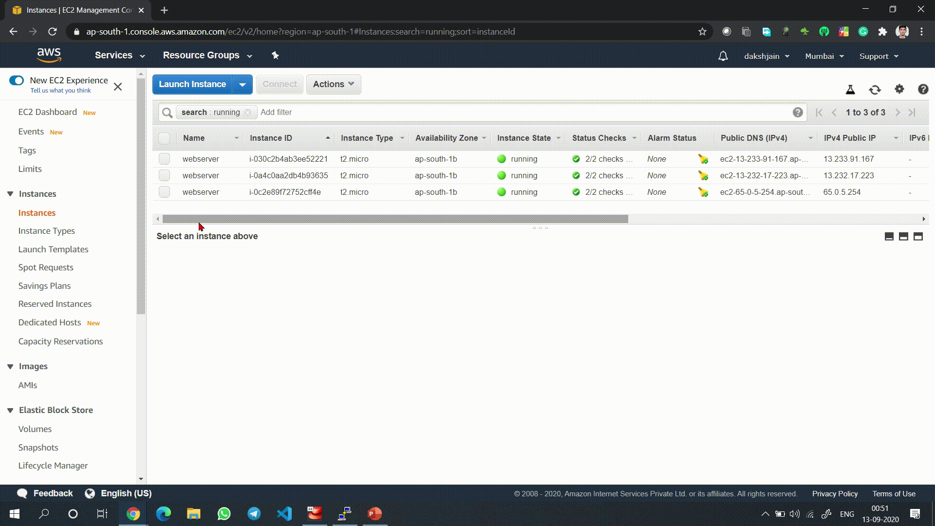Open Visual Studio Code from taskbar

(284, 514)
